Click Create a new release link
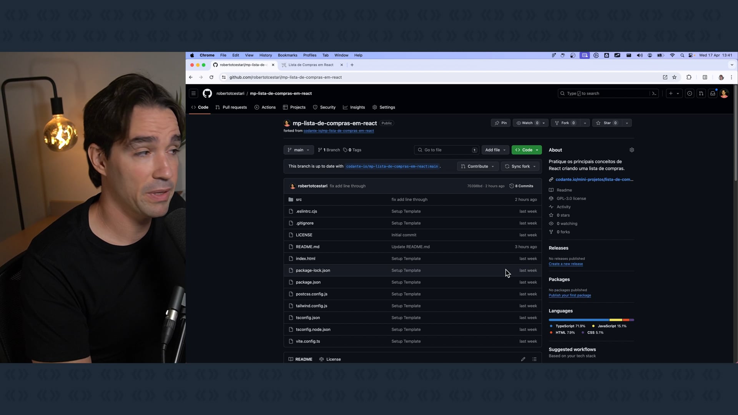The width and height of the screenshot is (738, 415). pyautogui.click(x=565, y=264)
